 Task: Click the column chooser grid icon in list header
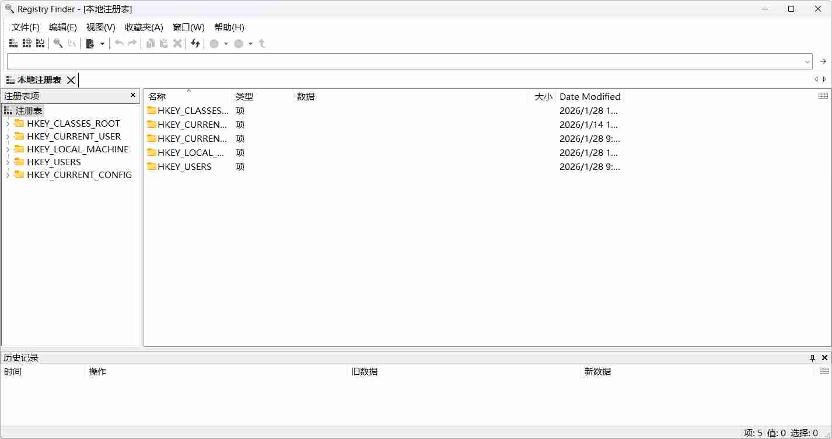[823, 96]
